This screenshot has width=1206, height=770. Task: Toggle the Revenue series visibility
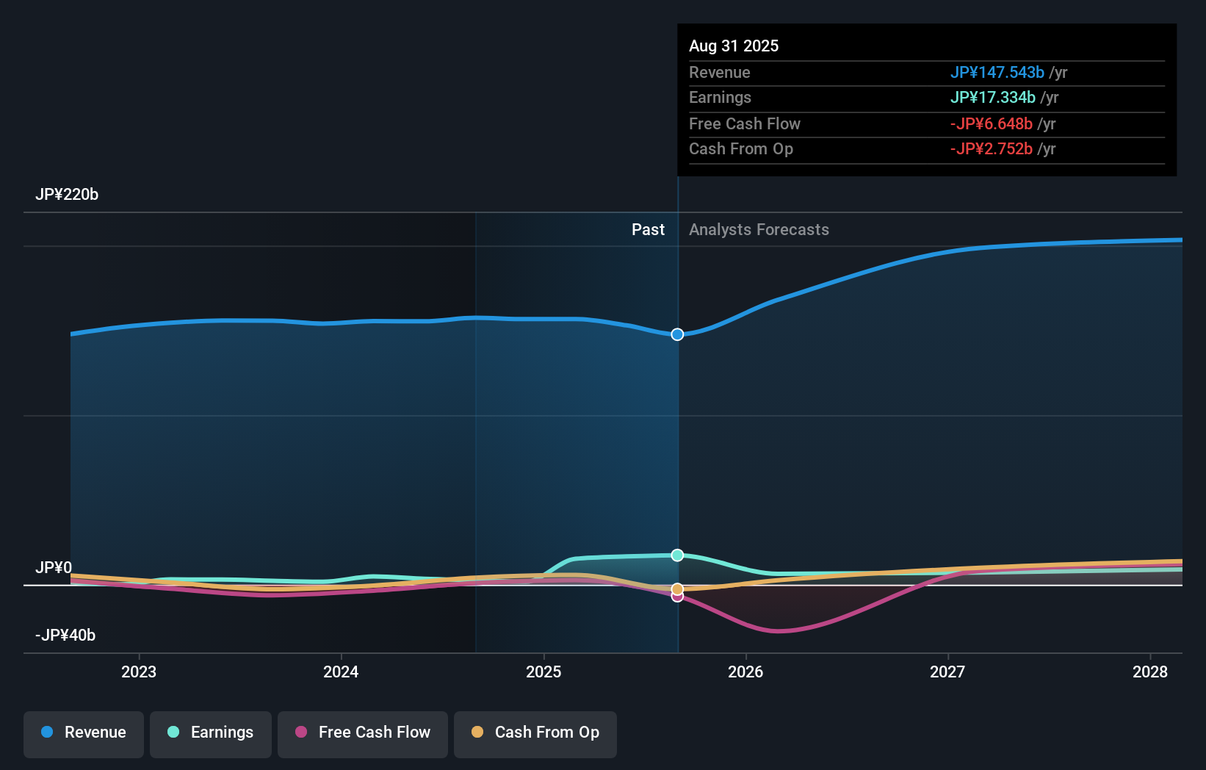coord(83,733)
